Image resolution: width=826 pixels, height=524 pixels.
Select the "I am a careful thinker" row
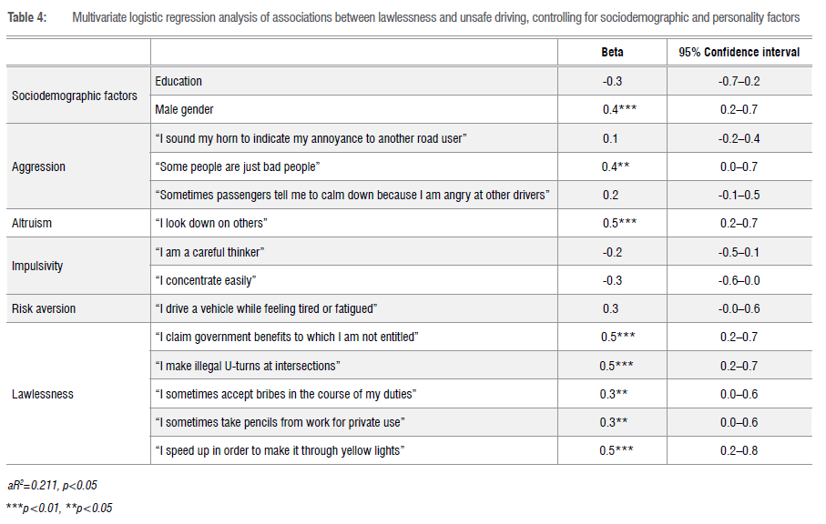pos(210,251)
